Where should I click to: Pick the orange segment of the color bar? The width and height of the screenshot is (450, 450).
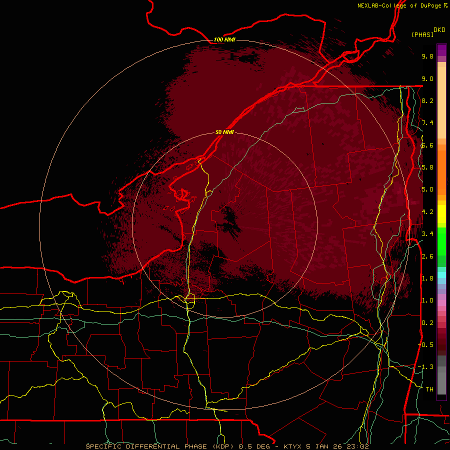(x=441, y=173)
